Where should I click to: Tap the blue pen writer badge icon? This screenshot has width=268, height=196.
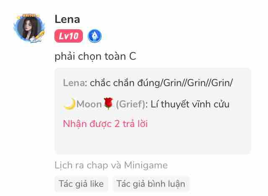point(95,36)
